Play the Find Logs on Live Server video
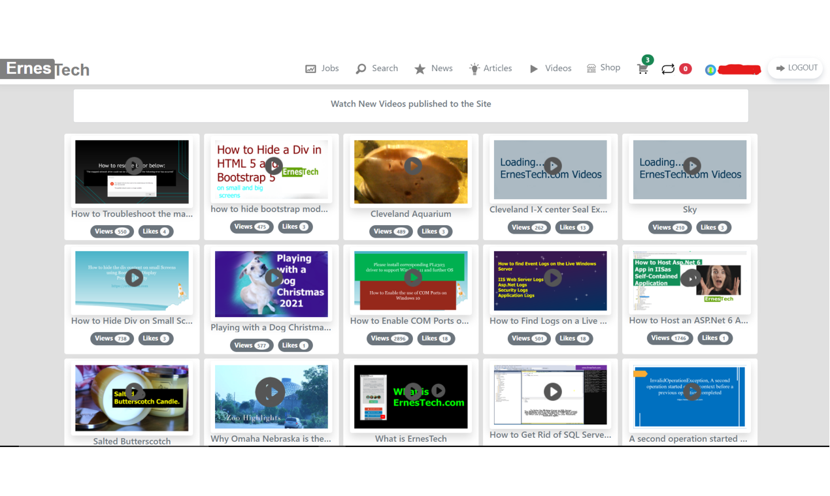830x496 pixels. click(x=552, y=277)
